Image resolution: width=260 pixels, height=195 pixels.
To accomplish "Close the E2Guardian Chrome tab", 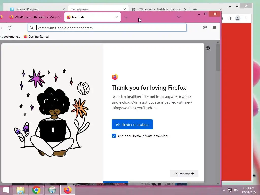I will click(185, 9).
